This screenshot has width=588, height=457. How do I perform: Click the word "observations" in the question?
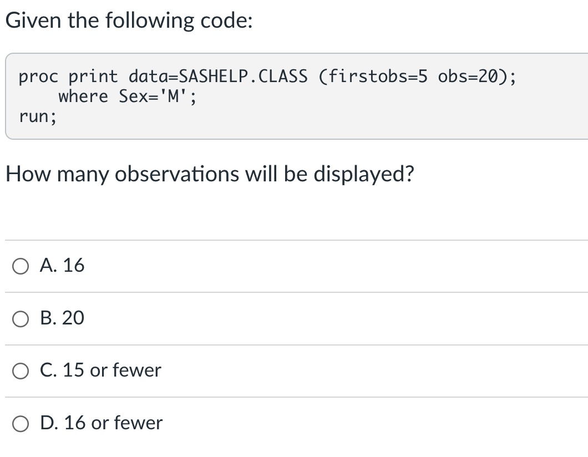pyautogui.click(x=177, y=174)
